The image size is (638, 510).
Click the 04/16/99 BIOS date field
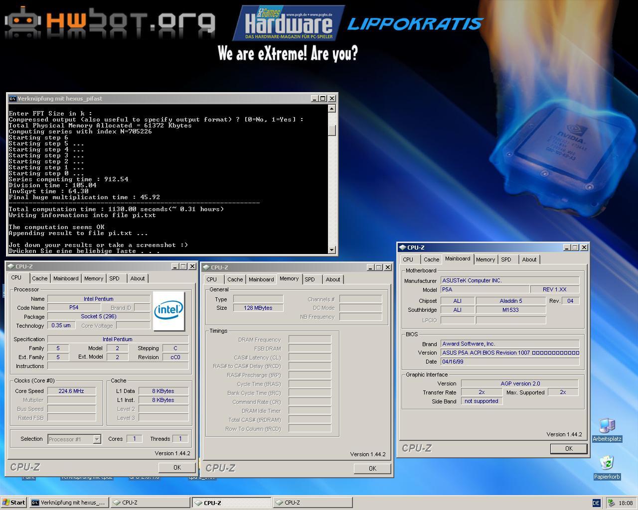(510, 362)
